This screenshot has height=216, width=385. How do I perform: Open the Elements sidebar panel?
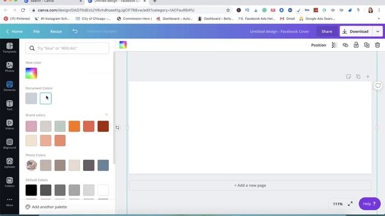(x=10, y=86)
